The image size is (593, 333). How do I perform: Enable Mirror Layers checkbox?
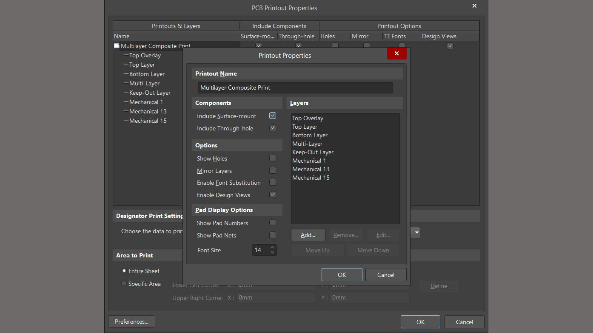273,170
